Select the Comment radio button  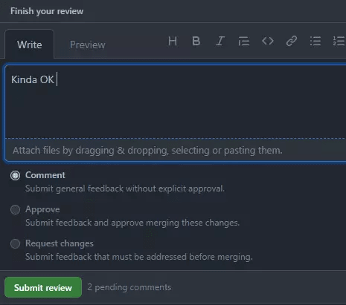[15, 175]
